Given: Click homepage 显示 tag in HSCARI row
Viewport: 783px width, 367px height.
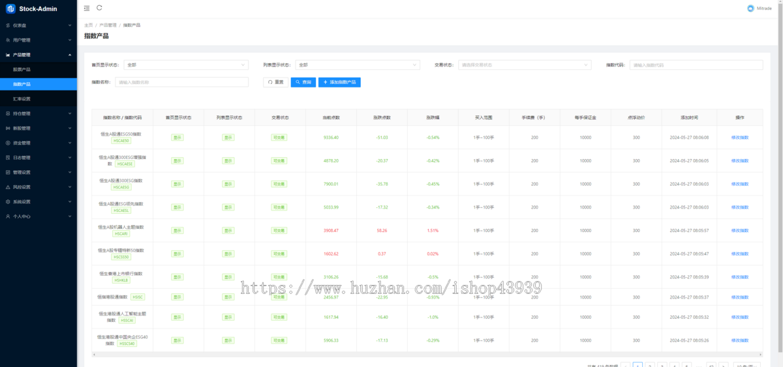Looking at the screenshot, I should point(177,230).
